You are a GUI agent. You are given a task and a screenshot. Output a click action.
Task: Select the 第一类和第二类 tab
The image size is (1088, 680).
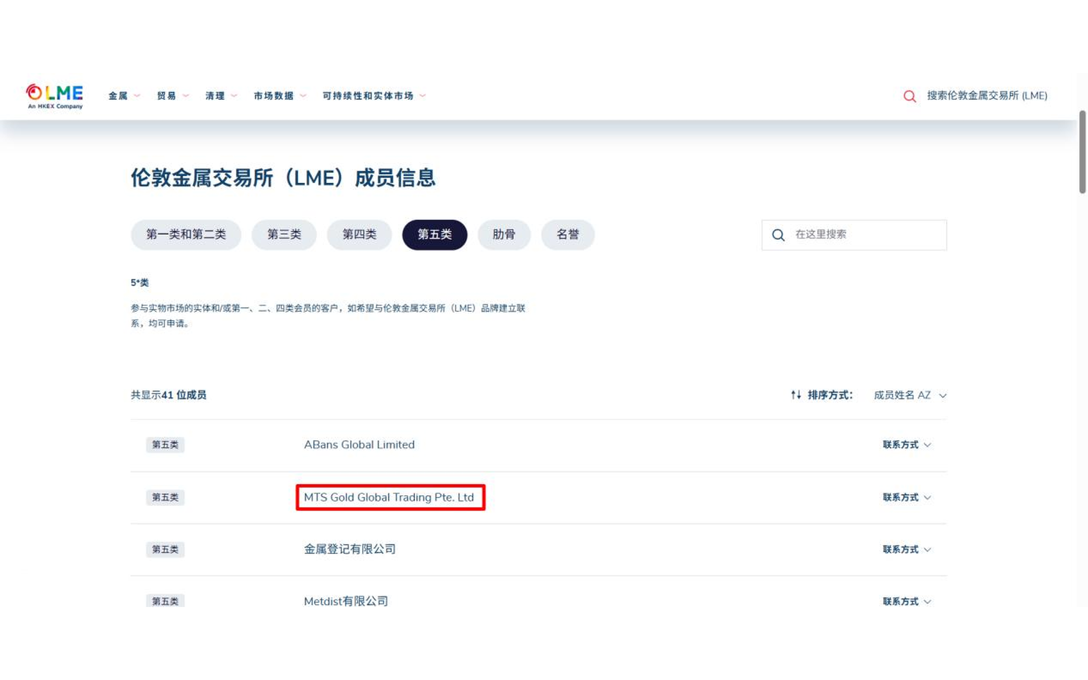point(186,235)
